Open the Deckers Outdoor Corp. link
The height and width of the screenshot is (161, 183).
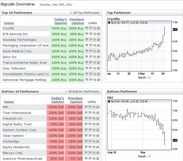(x=20, y=130)
